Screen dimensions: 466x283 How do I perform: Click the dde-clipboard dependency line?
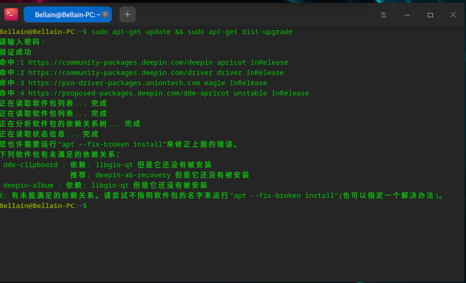[x=107, y=165]
